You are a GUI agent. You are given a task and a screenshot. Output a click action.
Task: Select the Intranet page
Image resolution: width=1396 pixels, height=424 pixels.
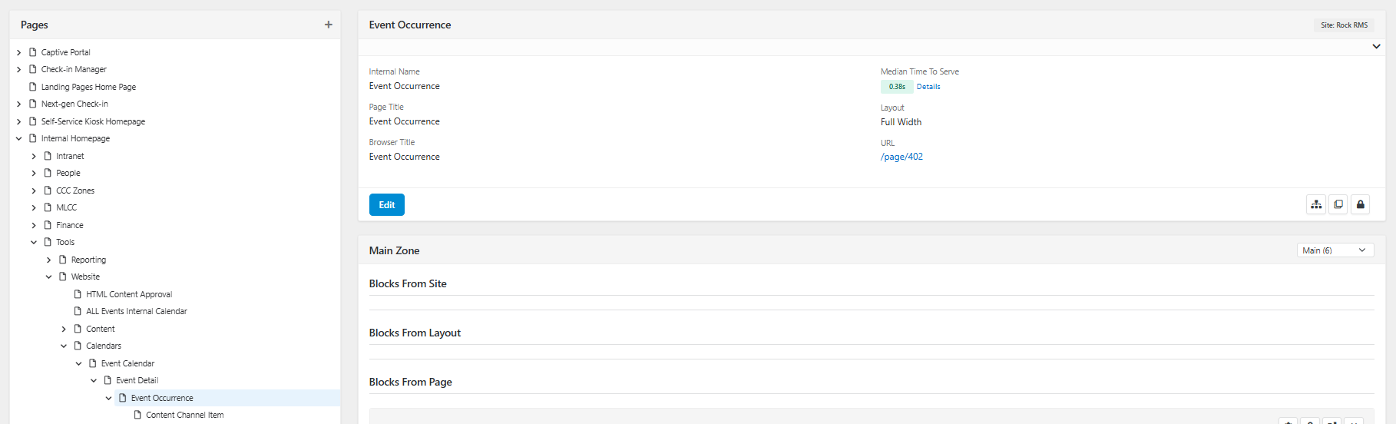(70, 156)
